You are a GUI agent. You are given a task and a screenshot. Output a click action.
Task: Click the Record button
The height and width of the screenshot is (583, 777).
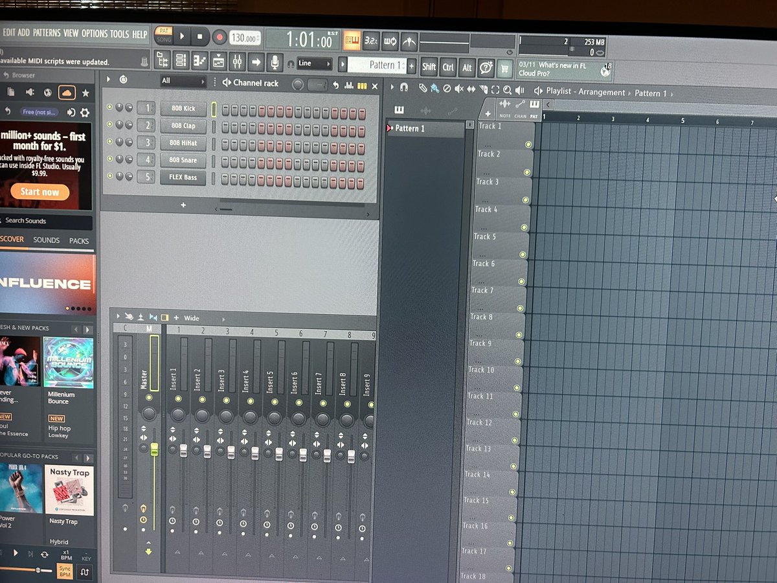[x=219, y=37]
